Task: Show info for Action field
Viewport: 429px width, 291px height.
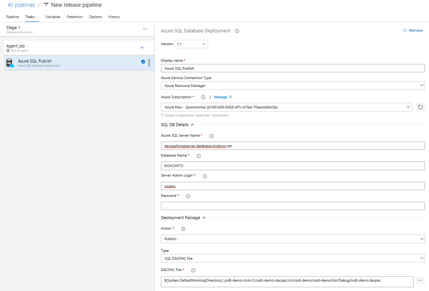Action: (183, 229)
